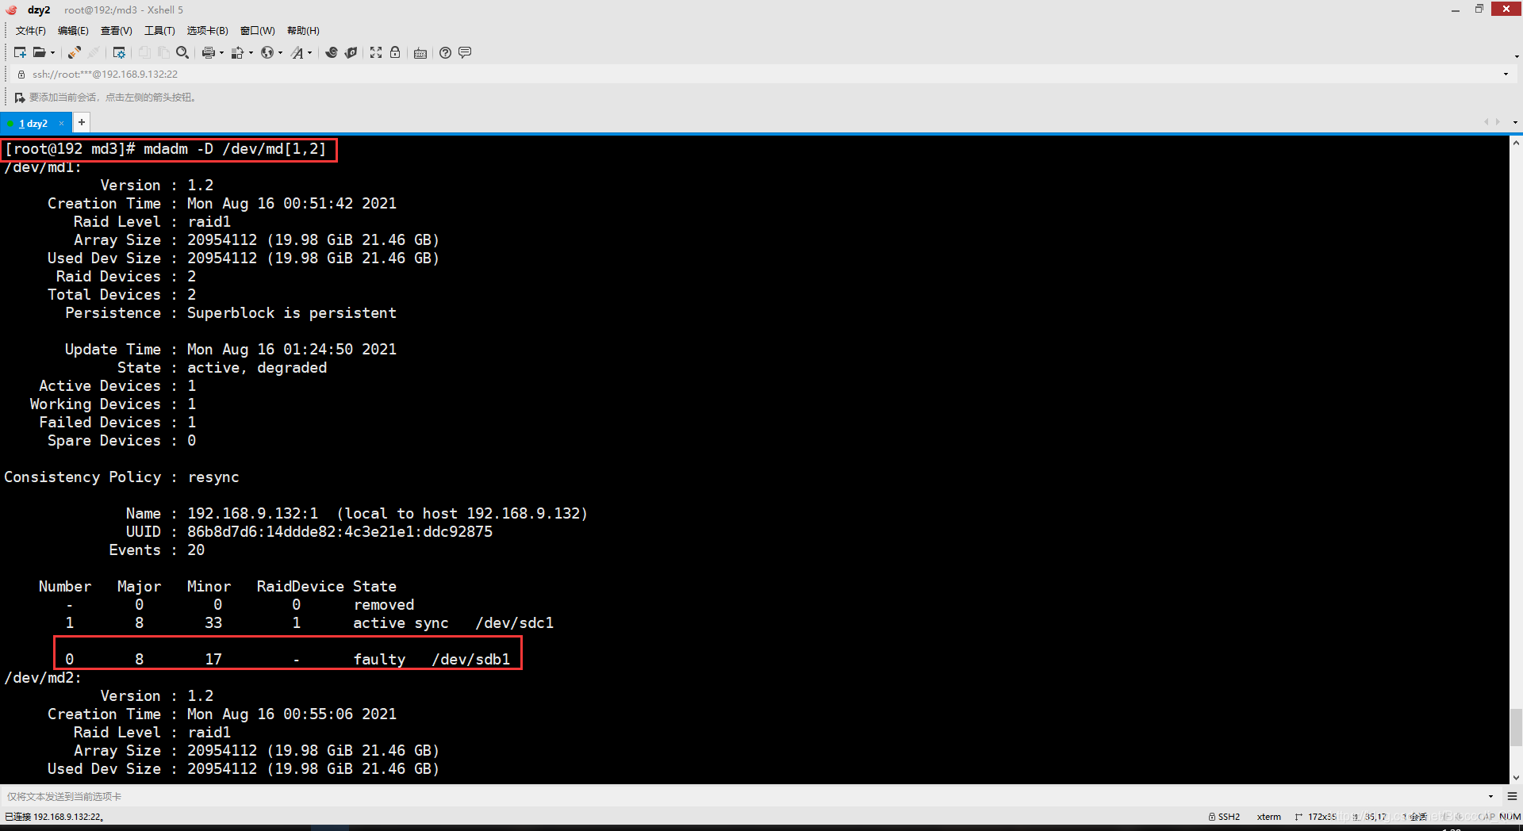Viewport: 1523px width, 831px height.
Task: Click the UUID value text
Action: click(340, 532)
